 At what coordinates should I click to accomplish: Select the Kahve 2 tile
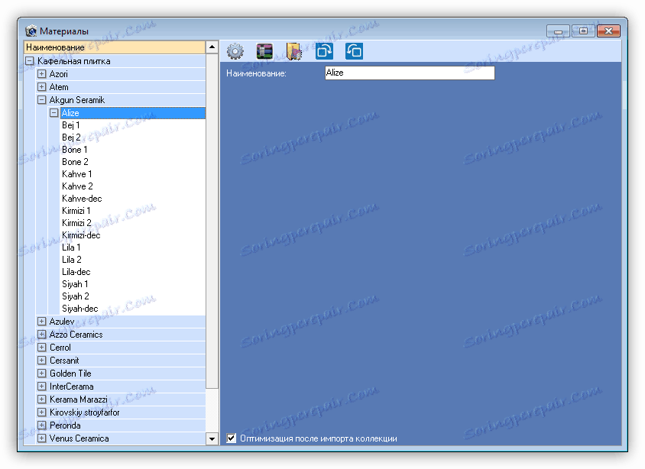tap(77, 186)
